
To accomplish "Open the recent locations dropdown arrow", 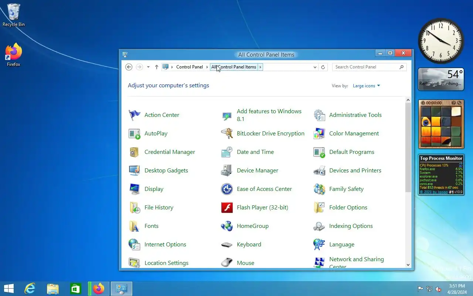I will (x=148, y=67).
